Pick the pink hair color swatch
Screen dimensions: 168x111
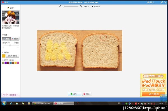[18, 63]
